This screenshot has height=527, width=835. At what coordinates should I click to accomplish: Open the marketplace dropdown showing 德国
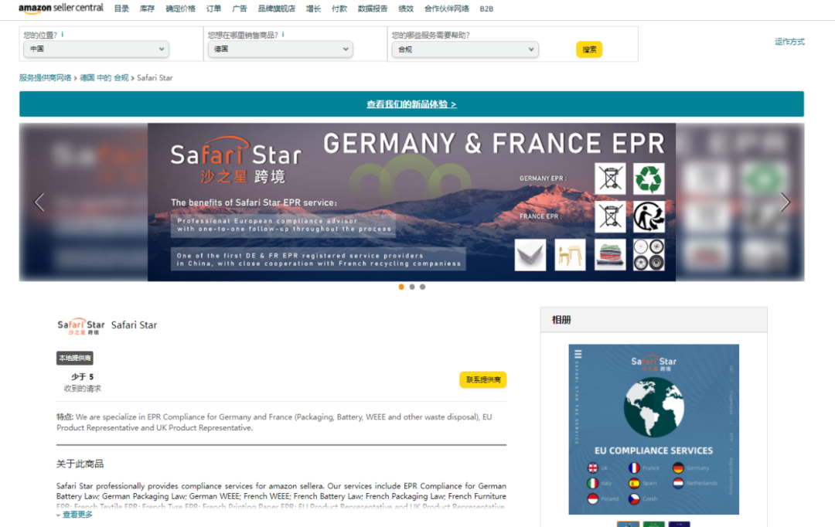(x=281, y=49)
